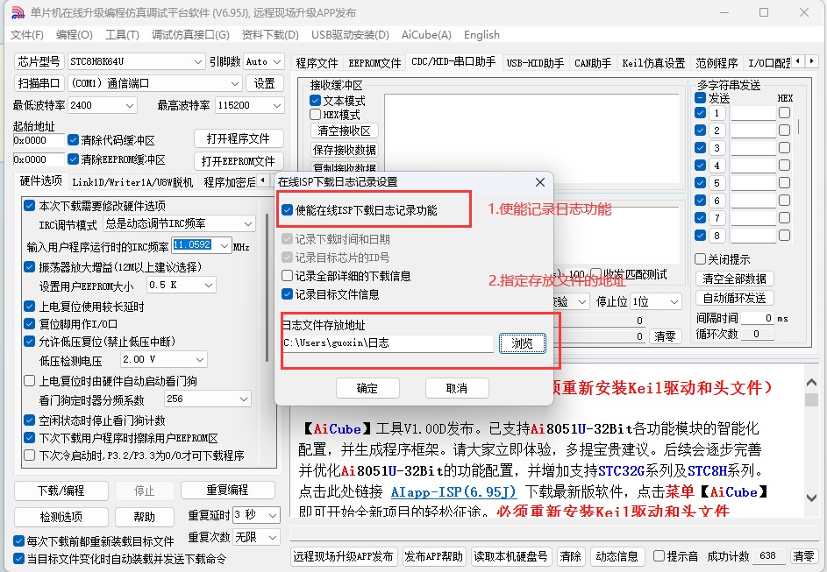Enable the online ISP download log checkbox
Viewport: 827px width, 572px height.
[287, 210]
